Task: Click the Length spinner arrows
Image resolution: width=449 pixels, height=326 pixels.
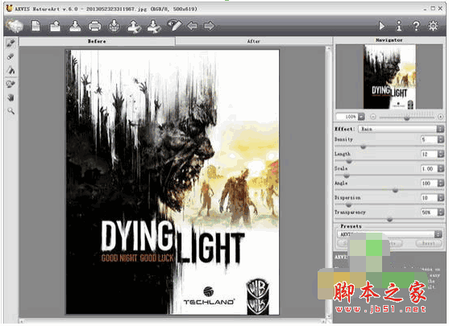Action: click(x=441, y=154)
